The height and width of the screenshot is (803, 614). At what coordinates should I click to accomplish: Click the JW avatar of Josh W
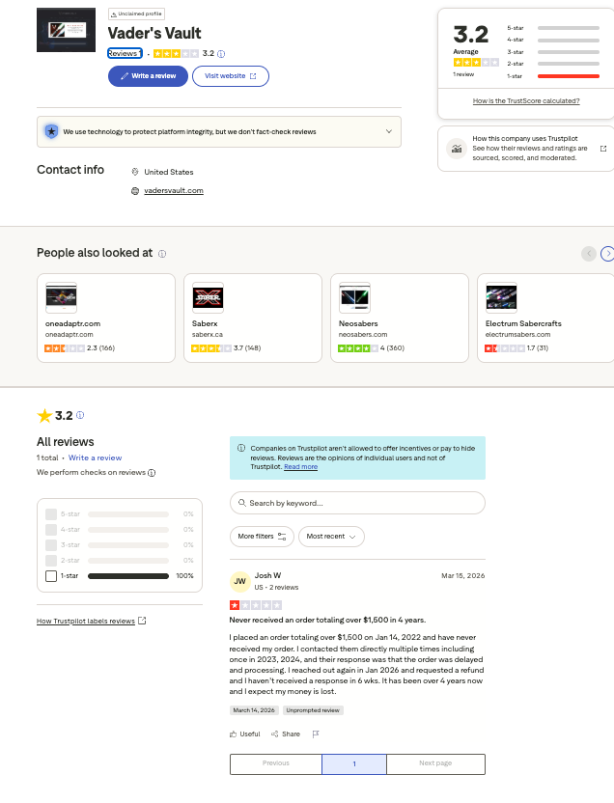pos(239,581)
